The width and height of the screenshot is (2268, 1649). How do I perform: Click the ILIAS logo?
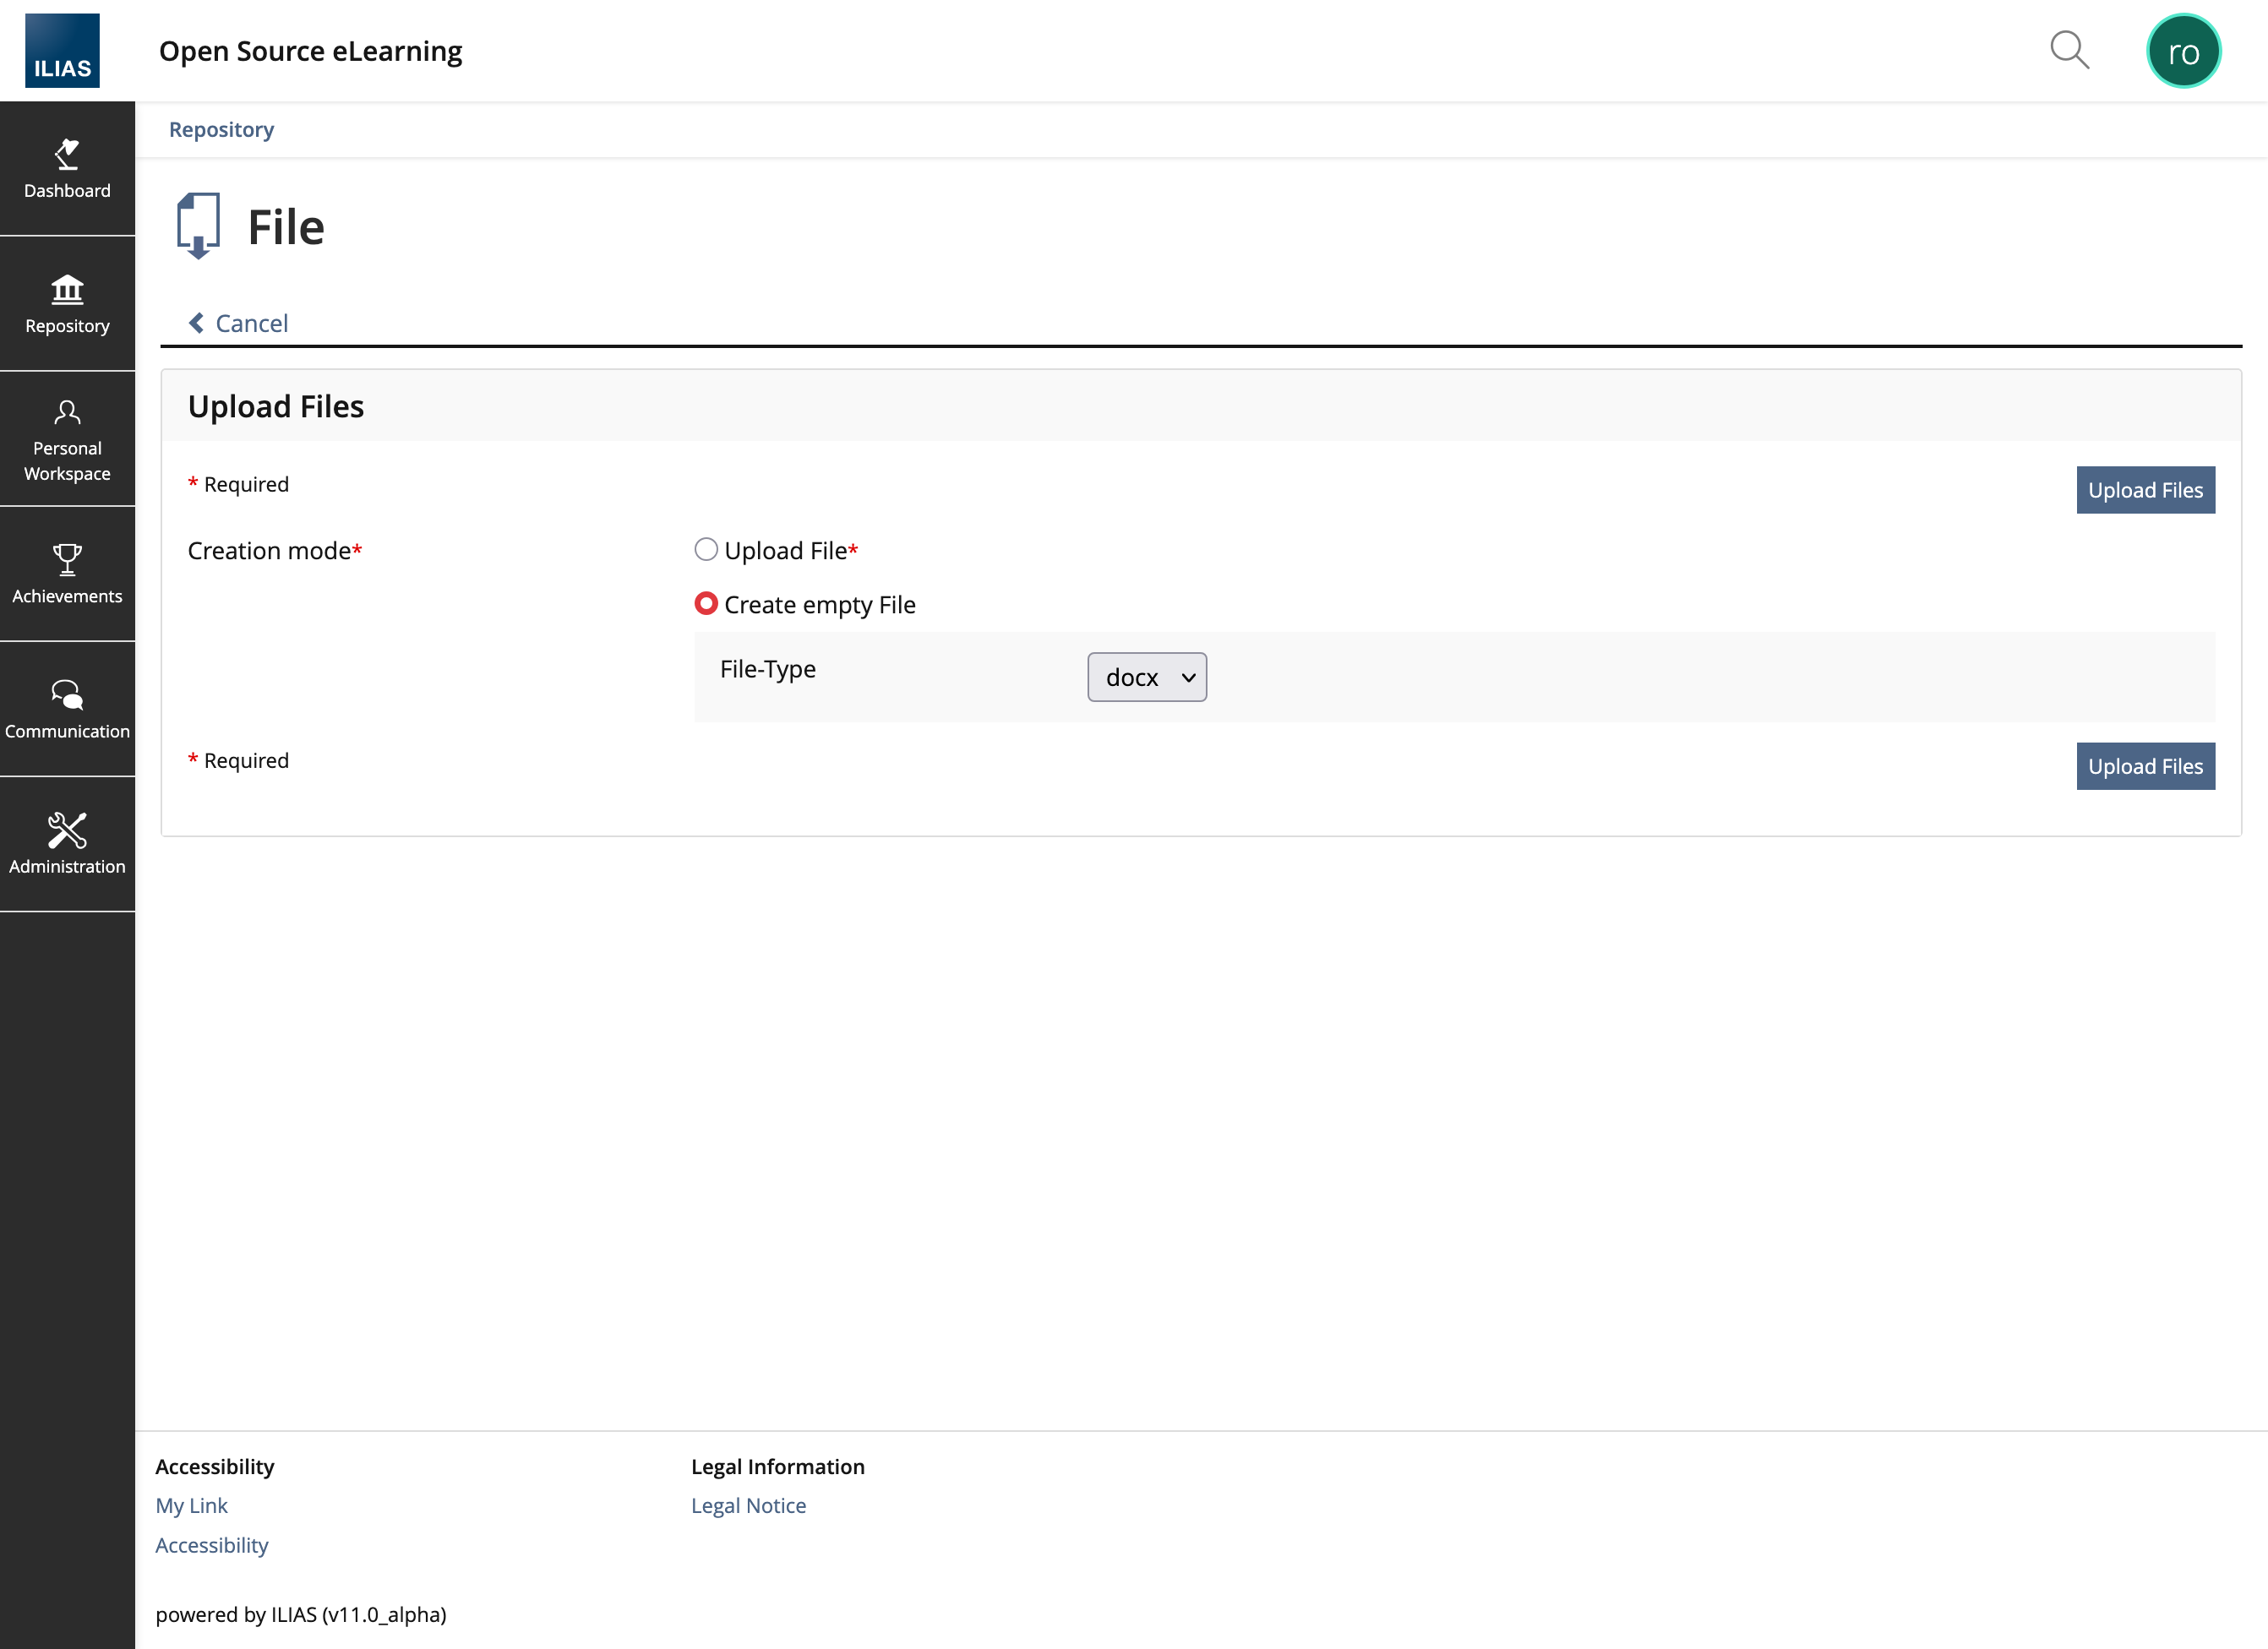click(x=62, y=50)
